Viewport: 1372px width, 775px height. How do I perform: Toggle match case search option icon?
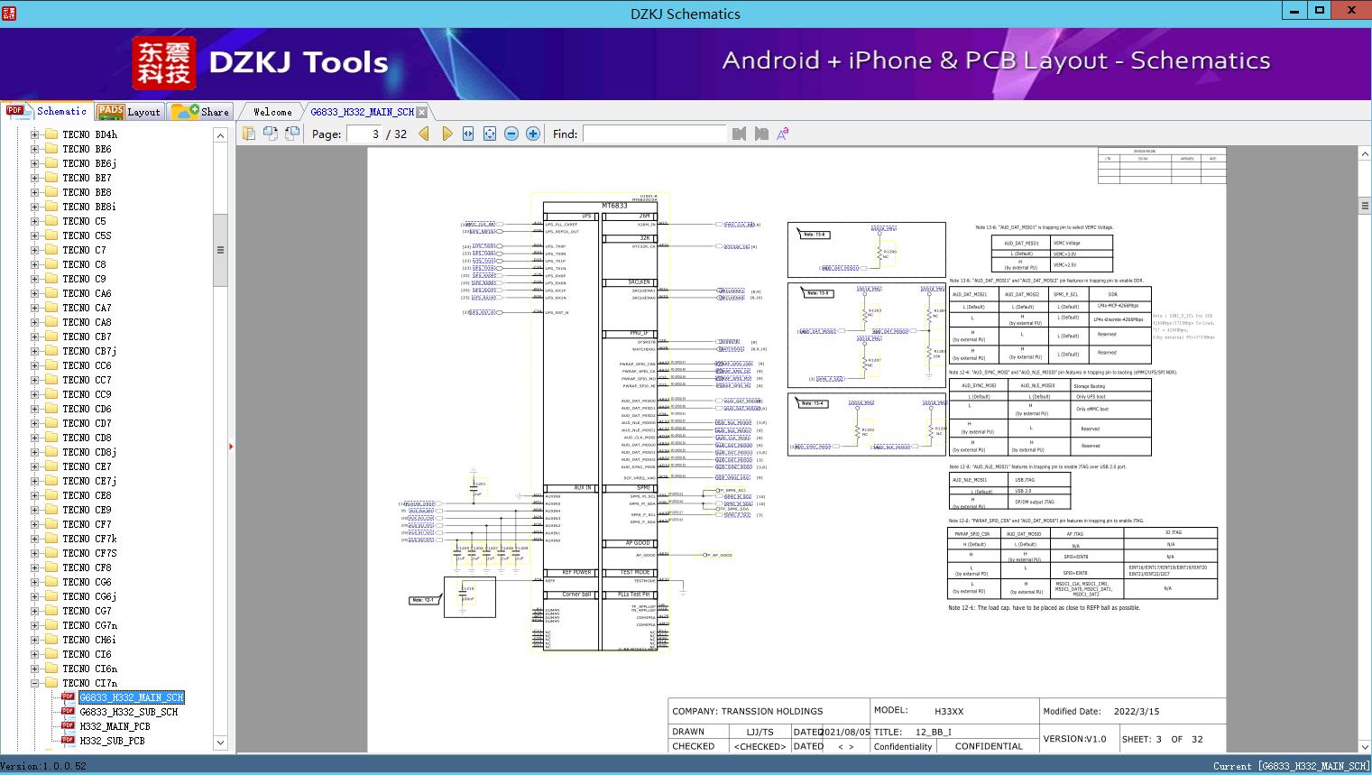[x=783, y=134]
